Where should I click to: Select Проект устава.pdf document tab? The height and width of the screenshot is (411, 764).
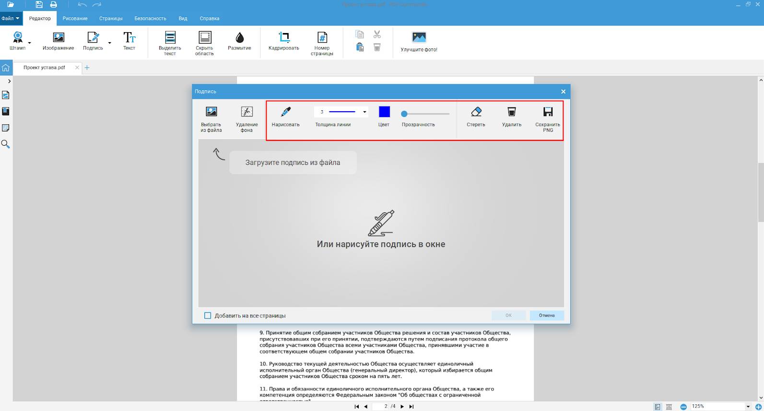coord(44,68)
